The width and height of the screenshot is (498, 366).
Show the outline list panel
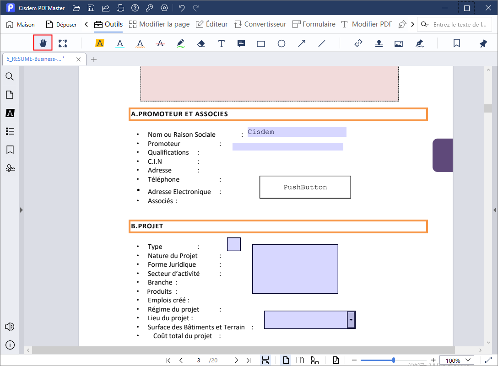pos(10,131)
